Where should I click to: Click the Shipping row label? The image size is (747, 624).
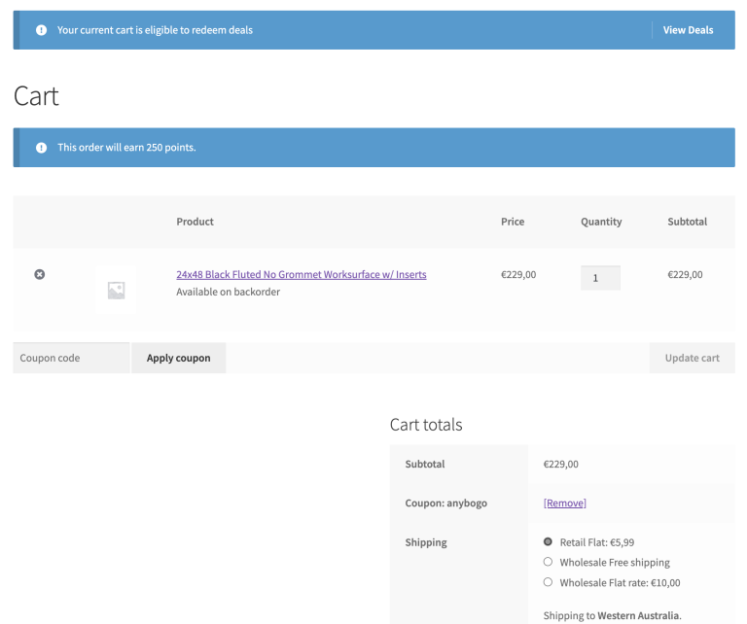(x=426, y=542)
